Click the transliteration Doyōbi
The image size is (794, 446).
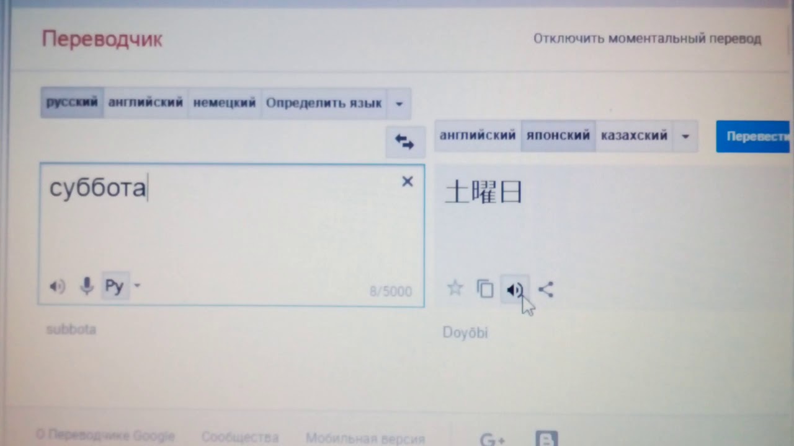[x=465, y=333]
